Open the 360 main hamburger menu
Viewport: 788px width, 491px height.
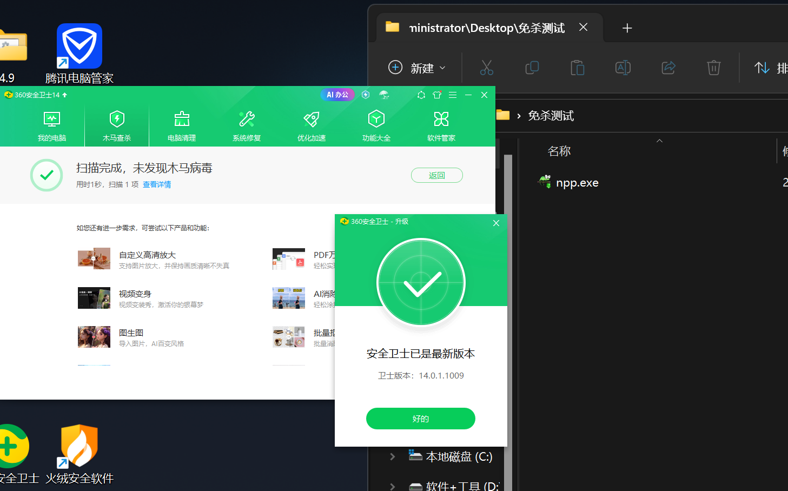pyautogui.click(x=453, y=95)
